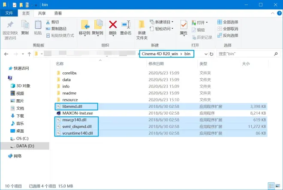Switch to the 查看 (View) tab
Image resolution: width=283 pixels, height=190 pixels.
[58, 13]
